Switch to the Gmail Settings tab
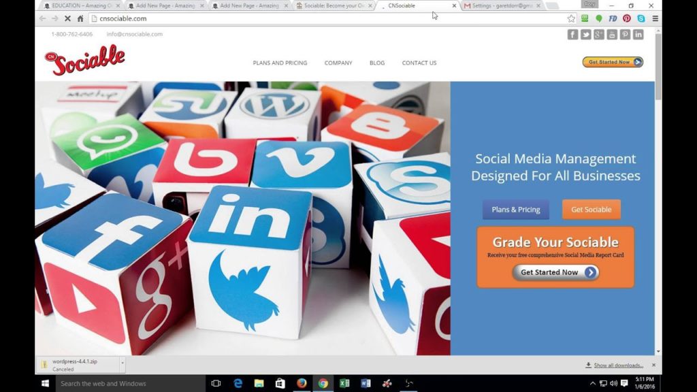The width and height of the screenshot is (697, 392). click(502, 5)
